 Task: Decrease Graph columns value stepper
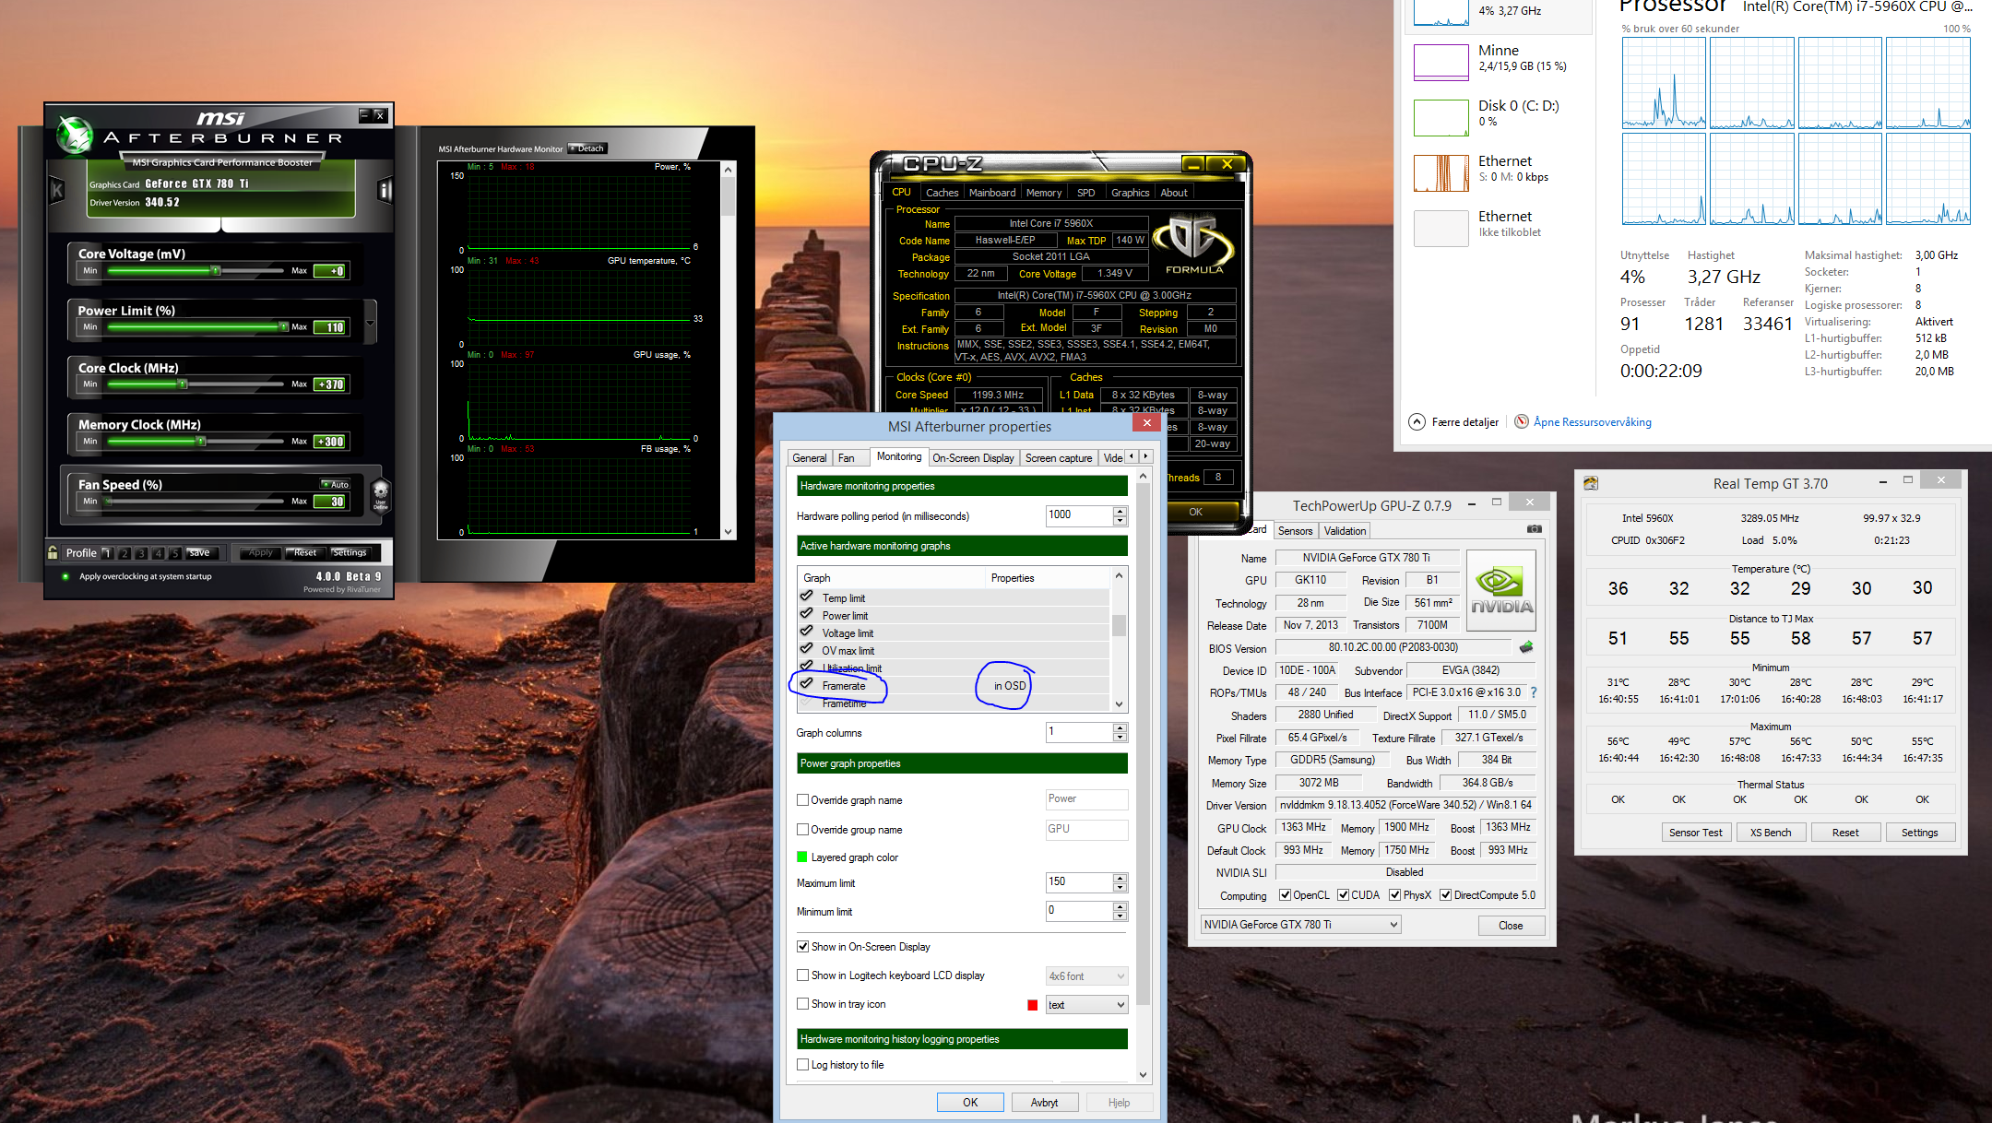1120,737
